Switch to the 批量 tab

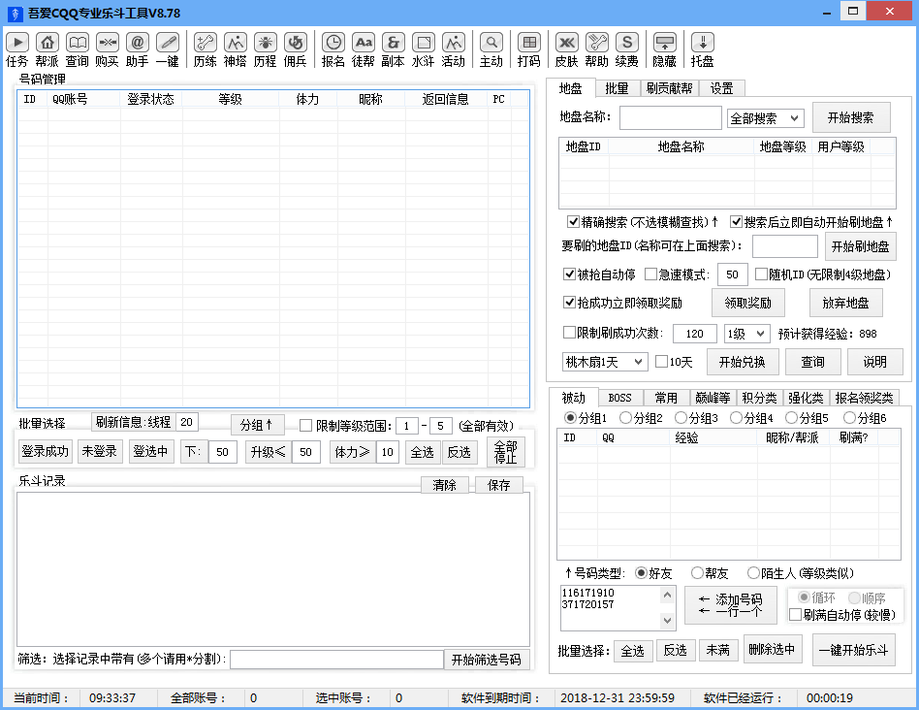(617, 88)
